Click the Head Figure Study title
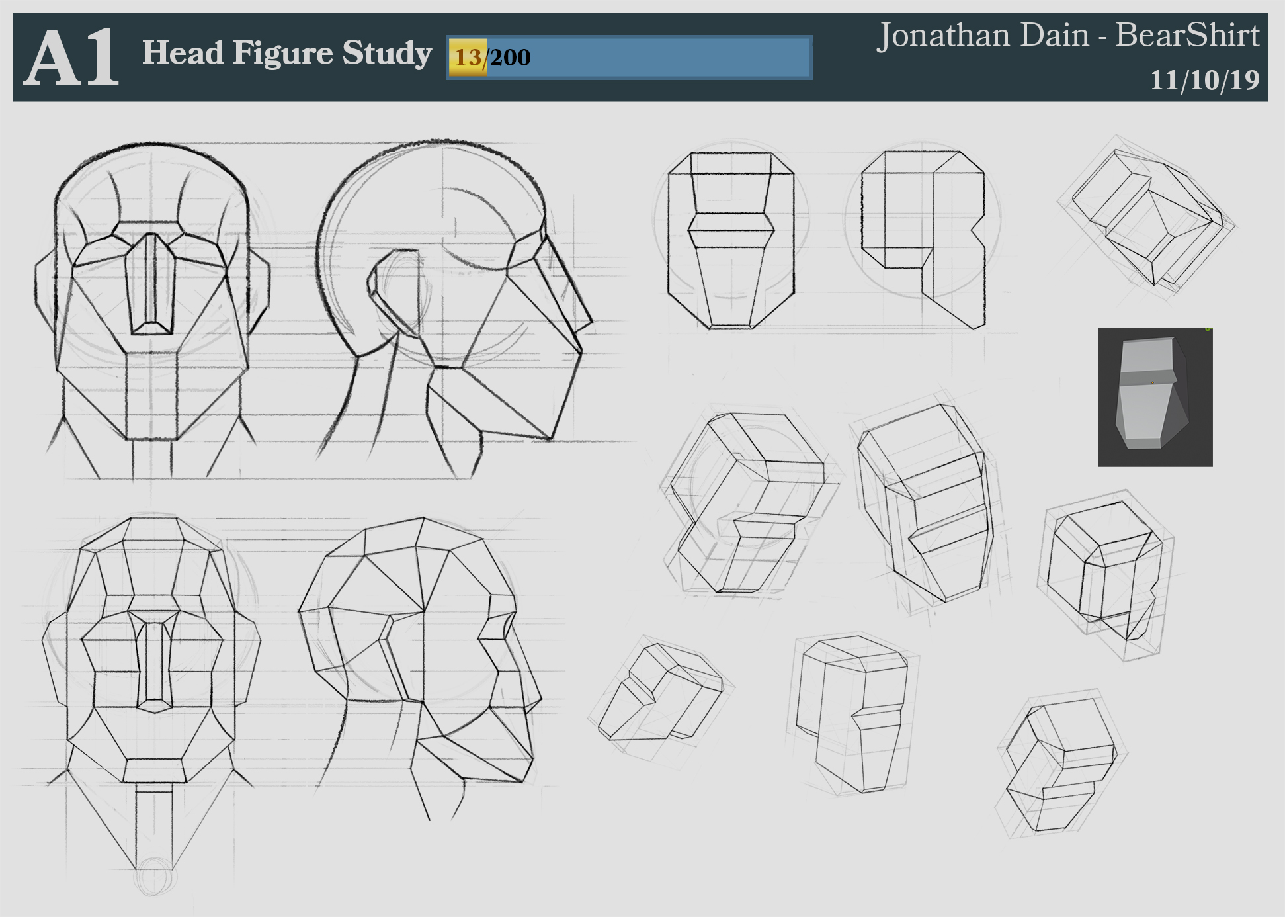This screenshot has width=1285, height=917. tap(286, 54)
